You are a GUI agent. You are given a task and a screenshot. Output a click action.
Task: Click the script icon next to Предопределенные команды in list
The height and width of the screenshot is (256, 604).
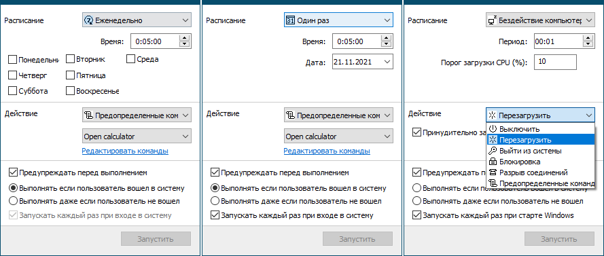tap(493, 183)
